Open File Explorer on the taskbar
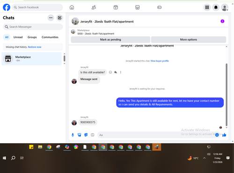This screenshot has width=234, height=173. pos(40,147)
